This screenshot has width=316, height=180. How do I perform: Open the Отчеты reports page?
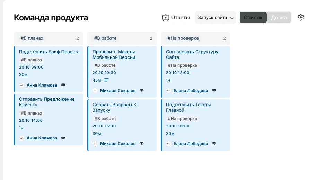click(x=176, y=18)
